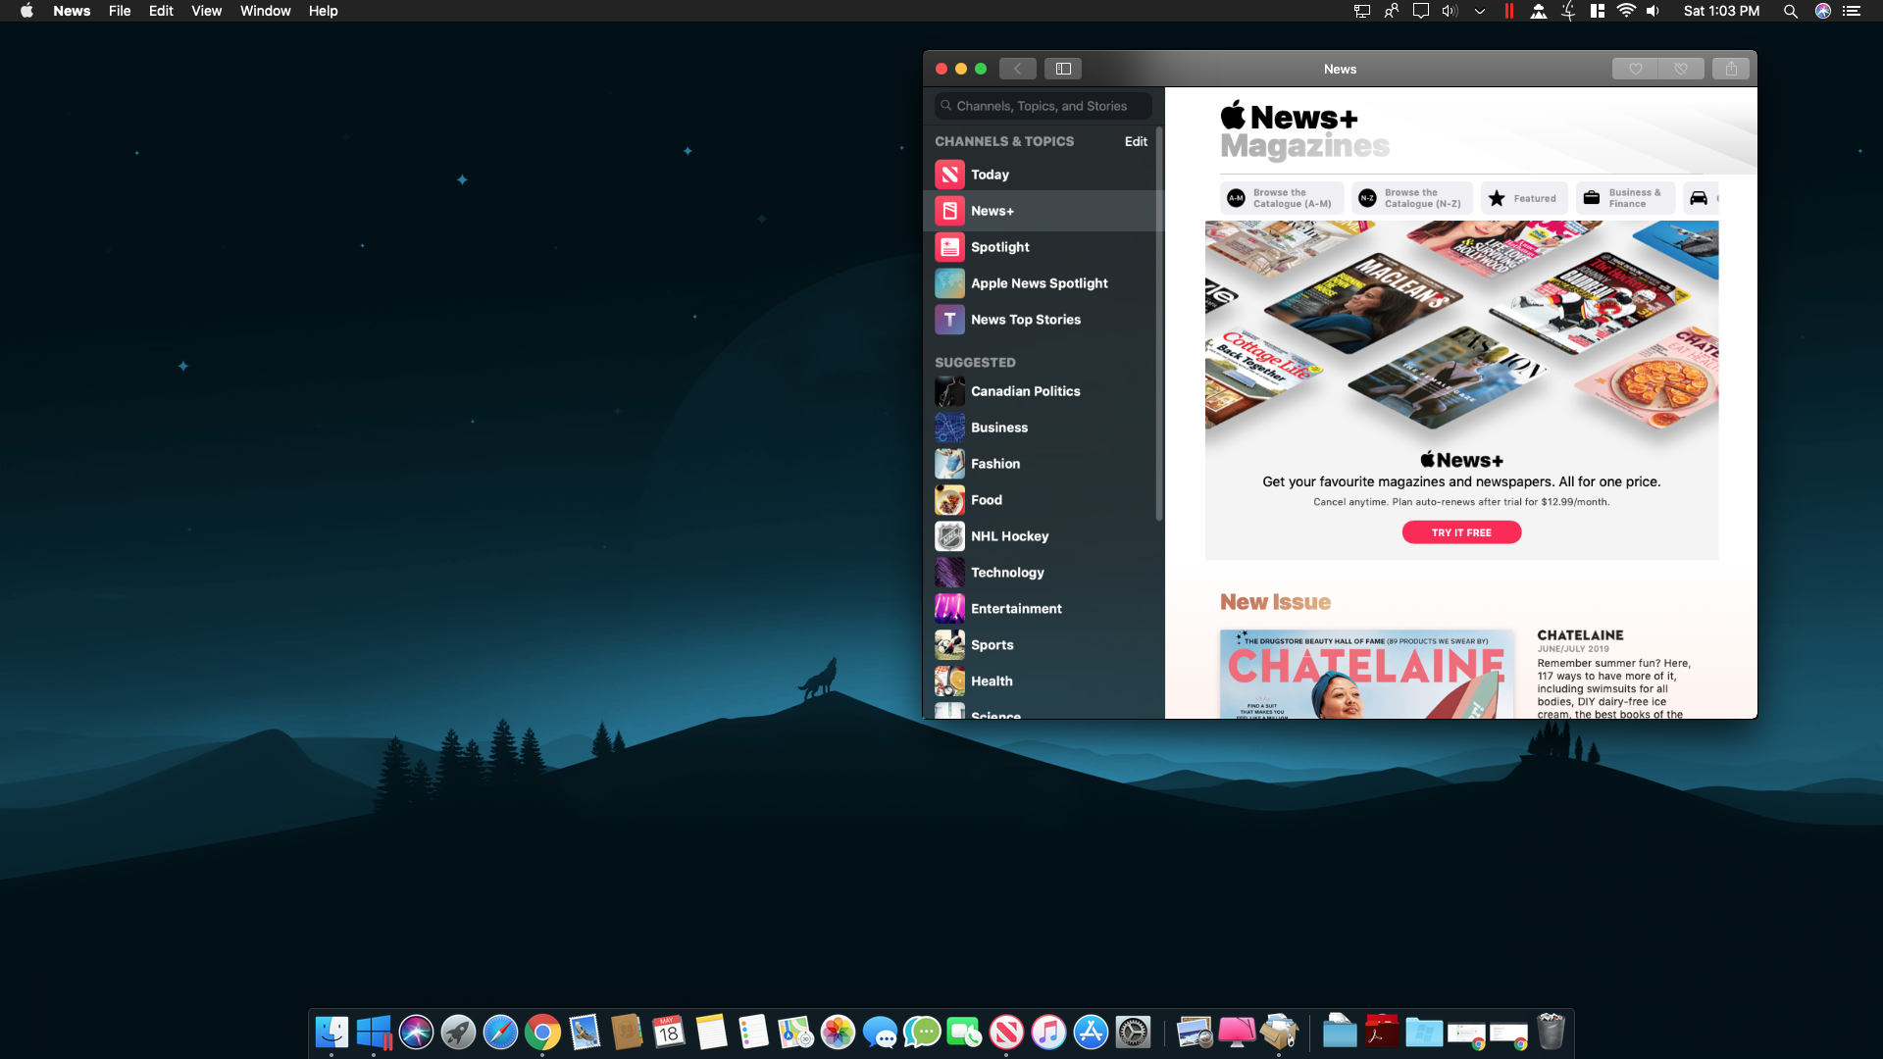Open Safari from the Dock
Viewport: 1883px width, 1059px height.
click(x=500, y=1032)
